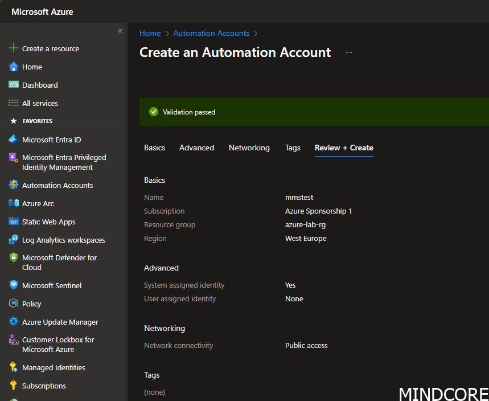489x401 pixels.
Task: Collapse the left sidebar using double chevron
Action: click(x=120, y=31)
